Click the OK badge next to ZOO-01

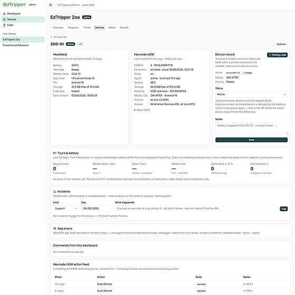coord(81,44)
